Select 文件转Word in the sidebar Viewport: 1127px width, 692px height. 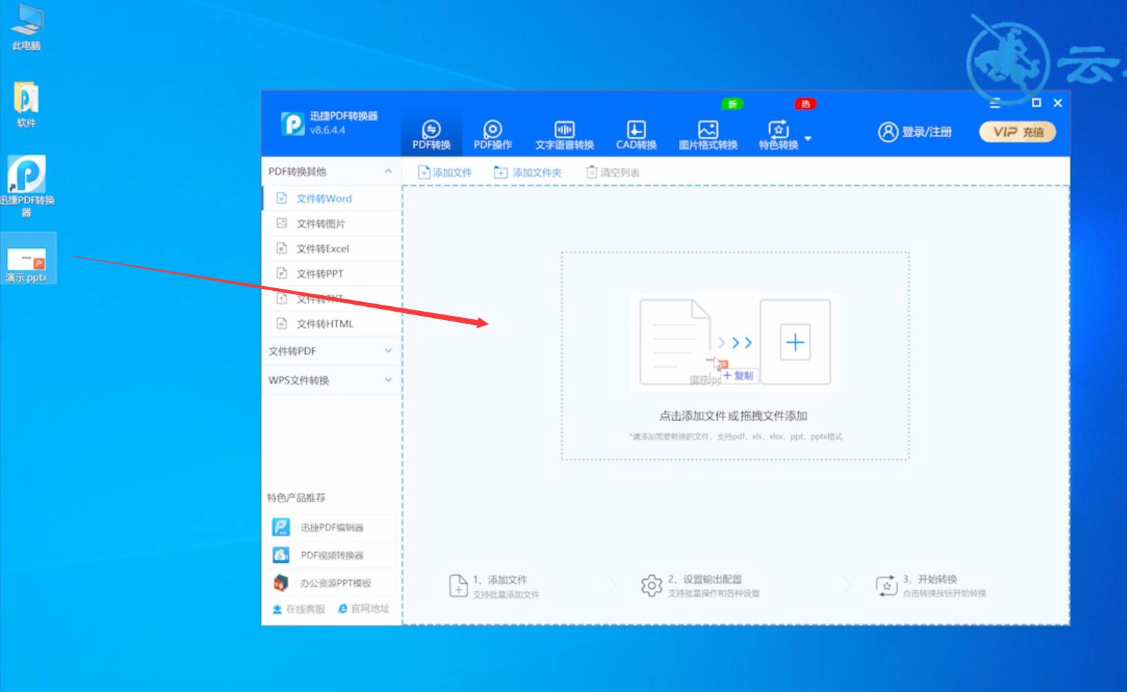[332, 198]
